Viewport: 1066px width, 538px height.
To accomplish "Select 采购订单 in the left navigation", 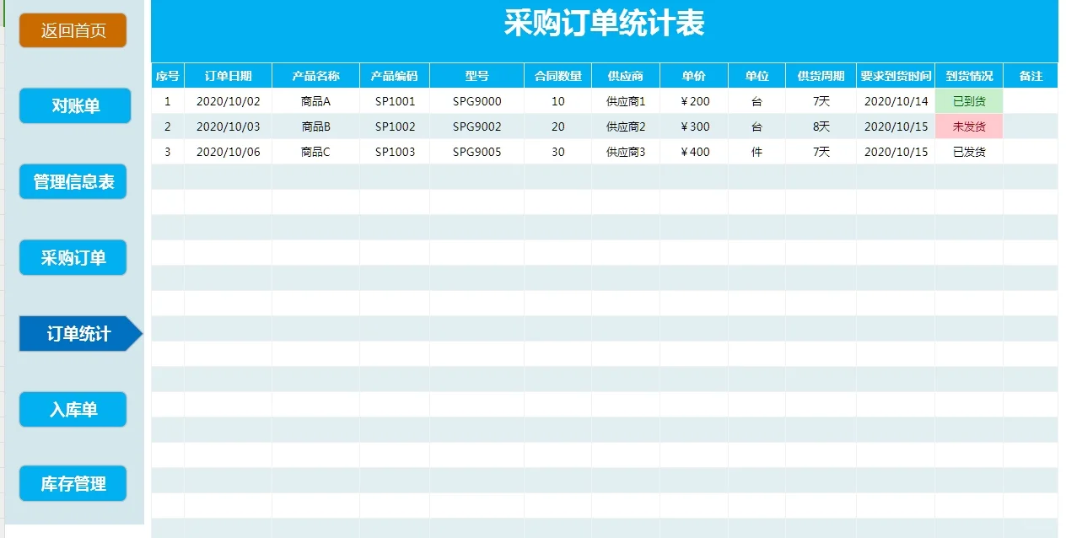I will point(73,257).
